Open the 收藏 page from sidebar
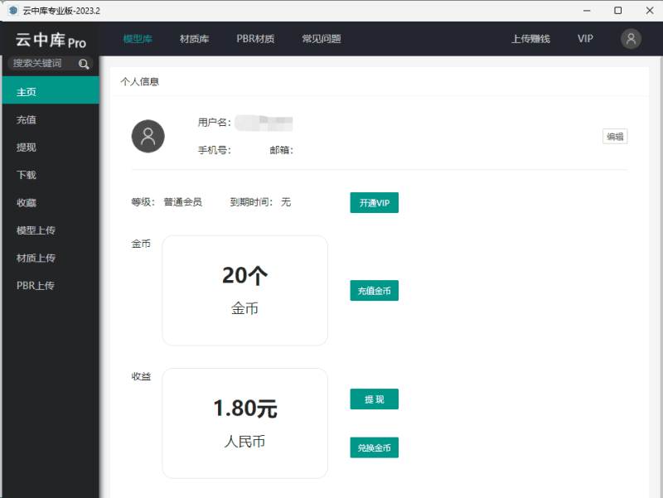Image resolution: width=663 pixels, height=498 pixels. [x=27, y=202]
